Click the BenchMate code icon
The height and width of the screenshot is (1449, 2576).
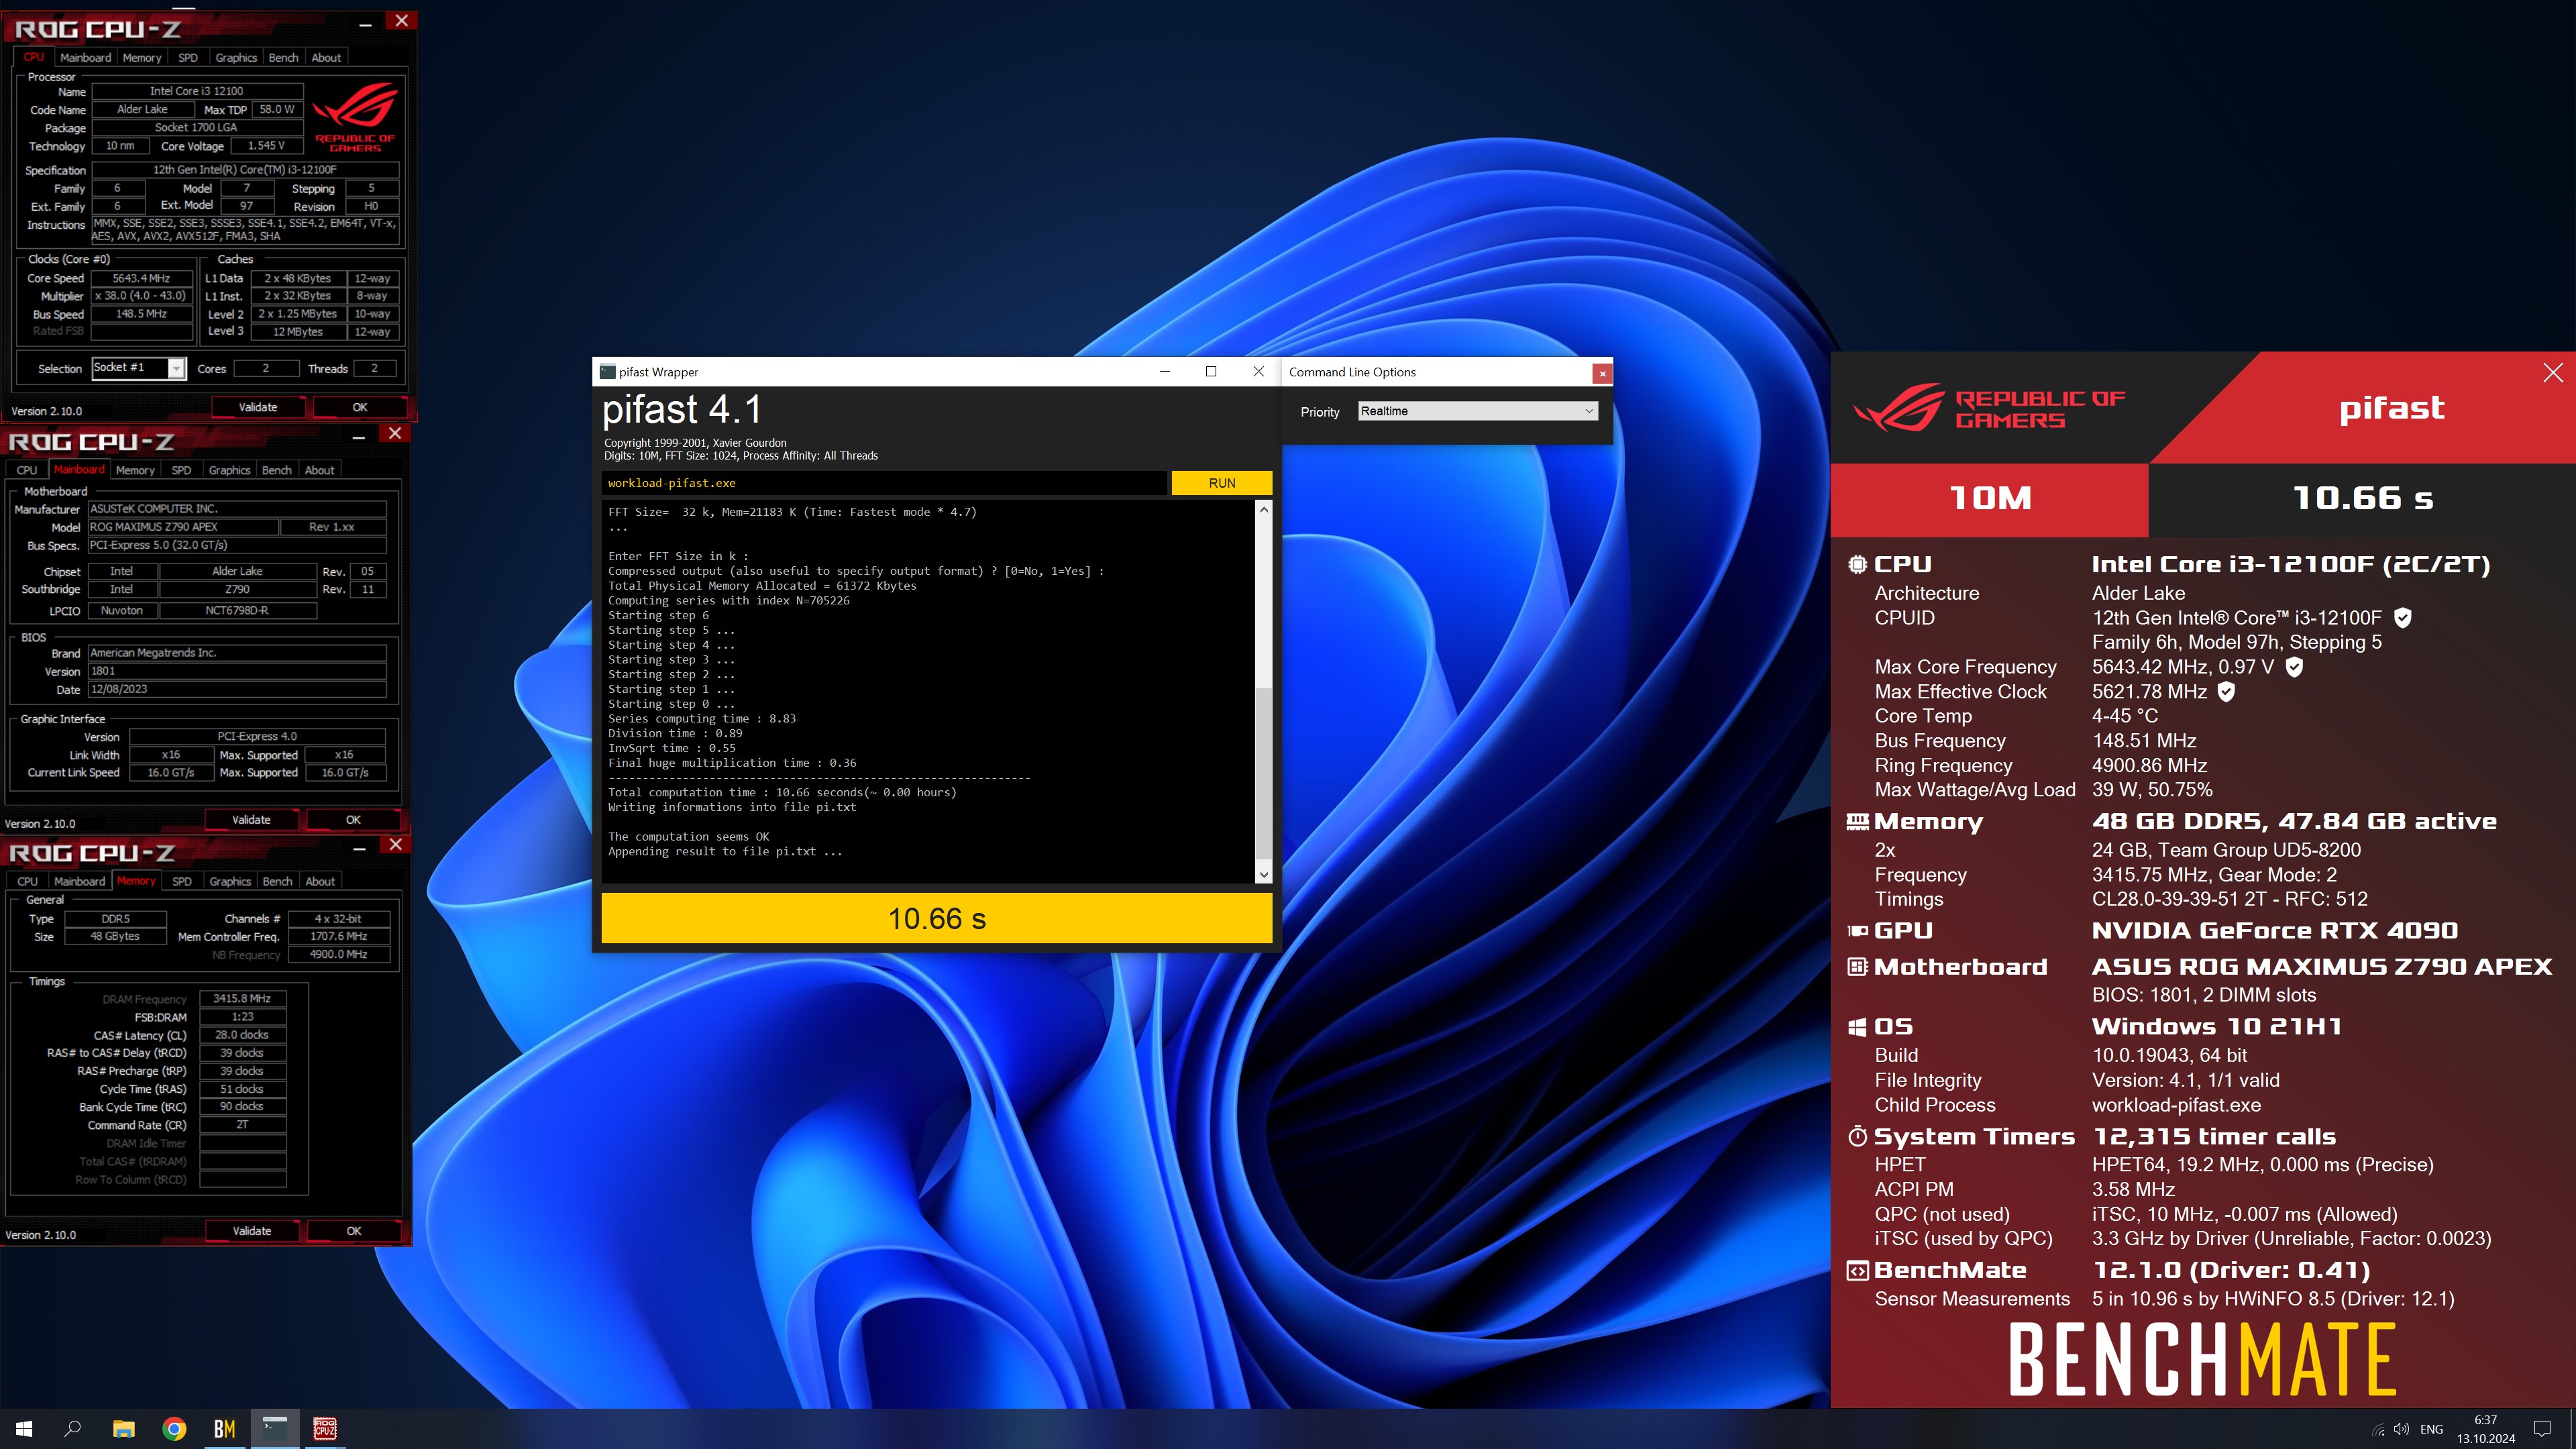point(1857,1271)
